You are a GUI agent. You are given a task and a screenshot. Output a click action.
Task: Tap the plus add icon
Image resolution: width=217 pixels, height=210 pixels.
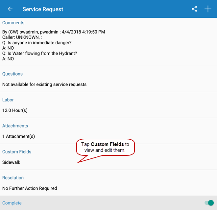click(208, 9)
